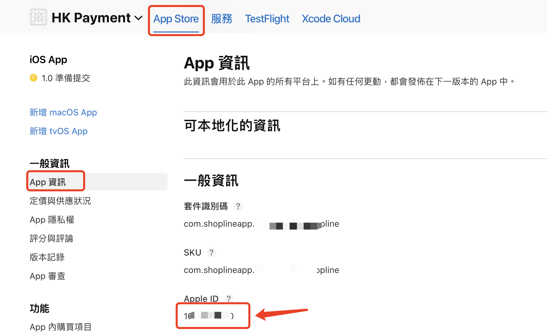547x336 pixels.
Task: Click the Apple ID number value
Action: (209, 316)
